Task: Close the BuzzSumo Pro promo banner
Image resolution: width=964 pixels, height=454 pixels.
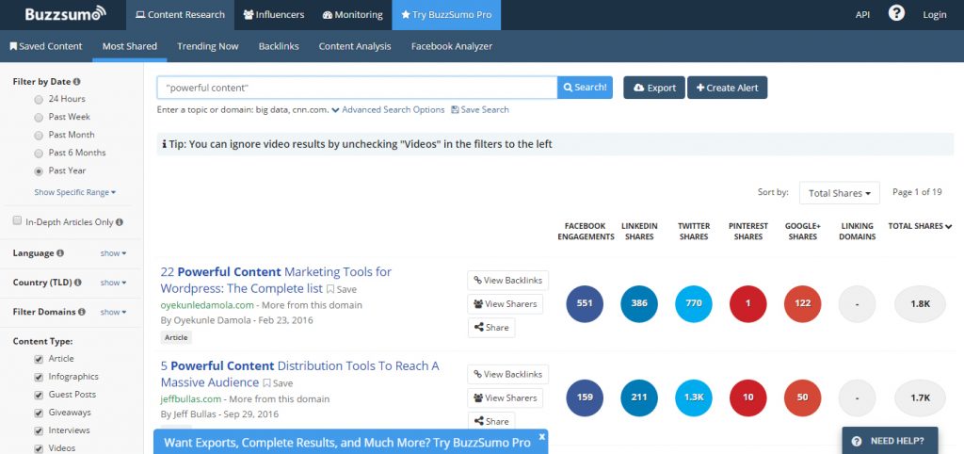Action: pos(541,436)
